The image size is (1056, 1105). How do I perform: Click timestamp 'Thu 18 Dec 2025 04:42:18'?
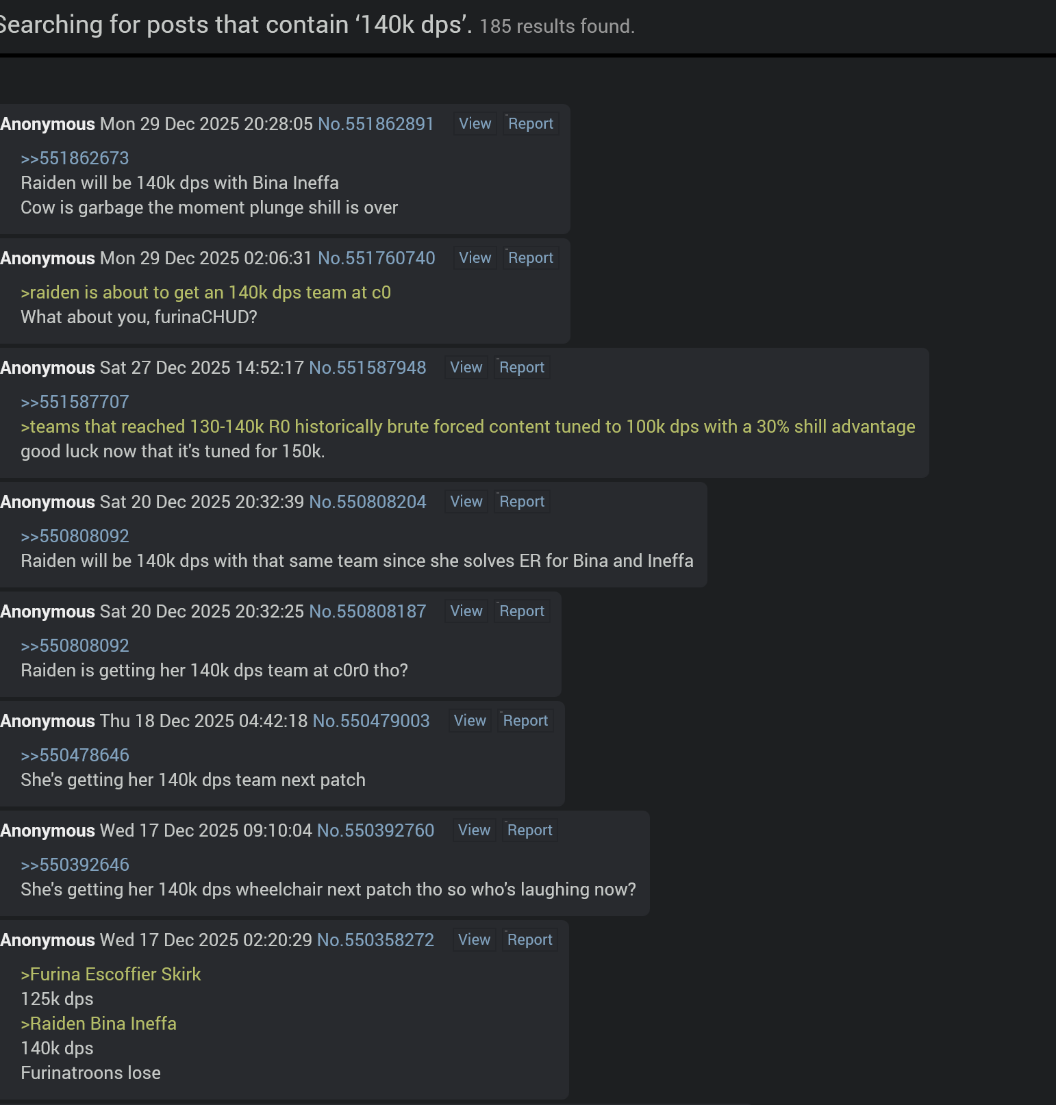[204, 721]
